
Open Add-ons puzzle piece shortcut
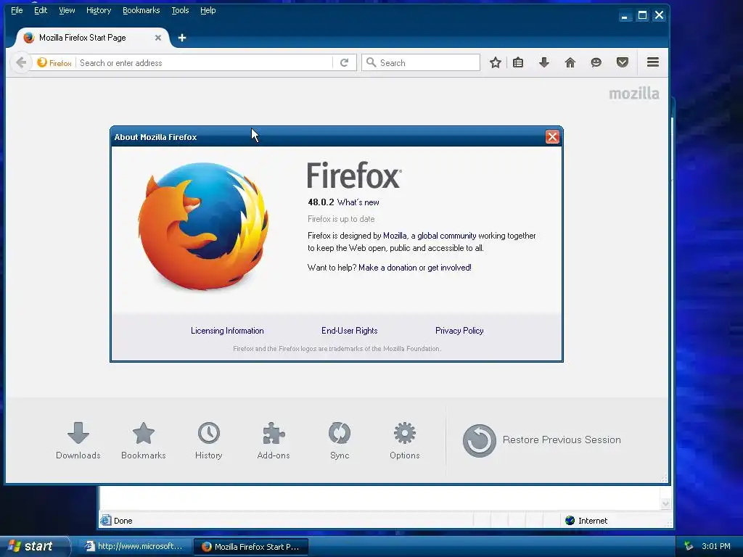click(274, 440)
